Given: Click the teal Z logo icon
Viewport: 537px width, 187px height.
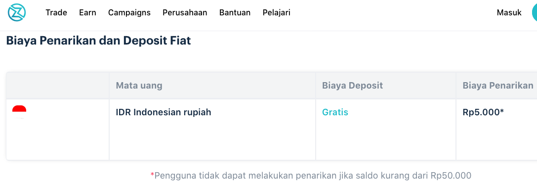Looking at the screenshot, I should [17, 12].
